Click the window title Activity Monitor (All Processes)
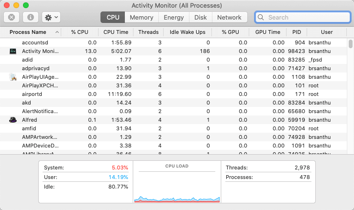This screenshot has height=210, width=354. [177, 5]
